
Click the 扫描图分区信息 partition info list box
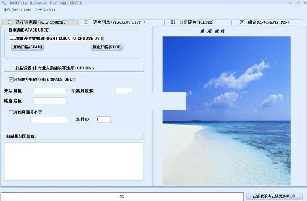point(73,162)
